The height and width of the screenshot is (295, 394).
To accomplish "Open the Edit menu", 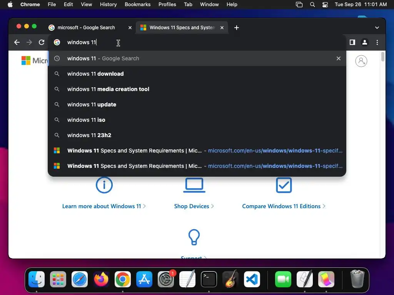I will click(x=68, y=5).
